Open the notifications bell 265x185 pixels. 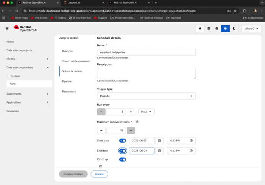pyautogui.click(x=200, y=28)
